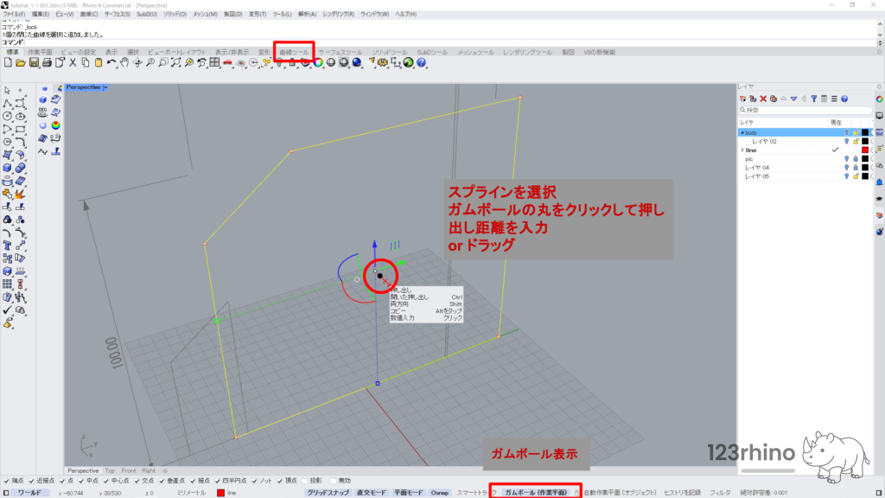Toggle the 中点 osnap checkbox
Screen dimensions: 885x498
[80, 481]
